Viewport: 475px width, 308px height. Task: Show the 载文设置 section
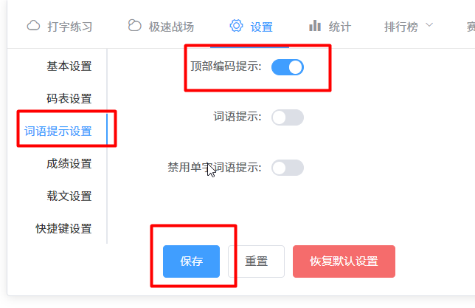point(69,196)
